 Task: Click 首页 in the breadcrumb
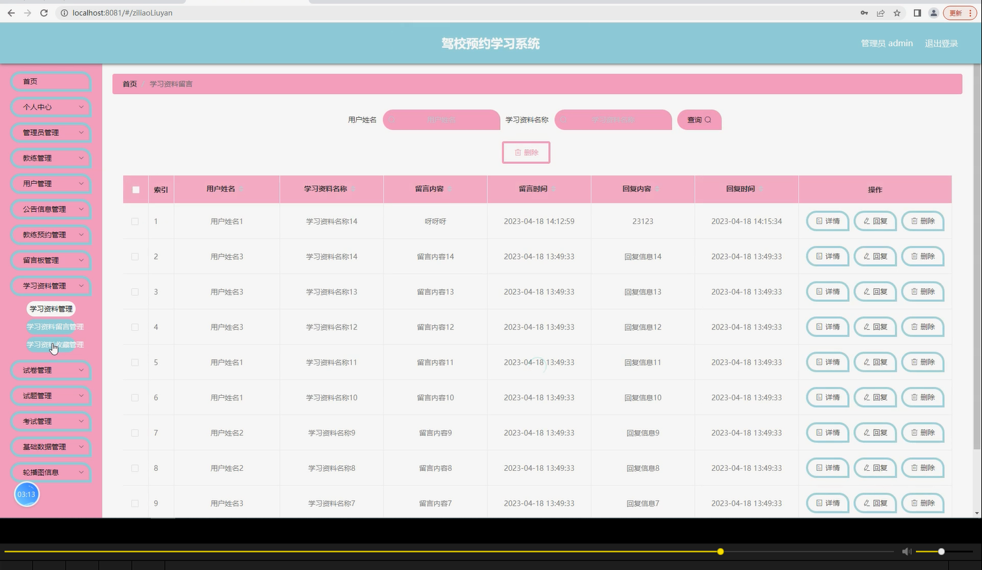click(129, 83)
